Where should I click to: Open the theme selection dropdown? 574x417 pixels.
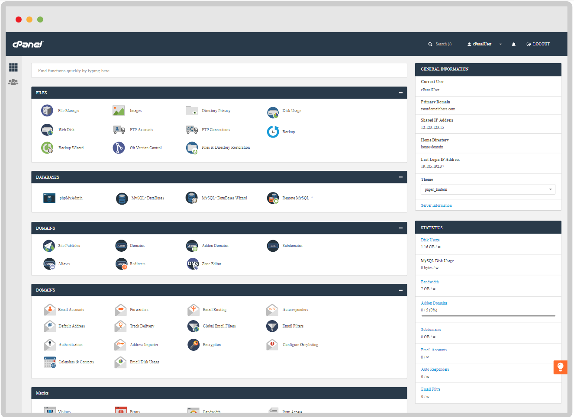(487, 189)
